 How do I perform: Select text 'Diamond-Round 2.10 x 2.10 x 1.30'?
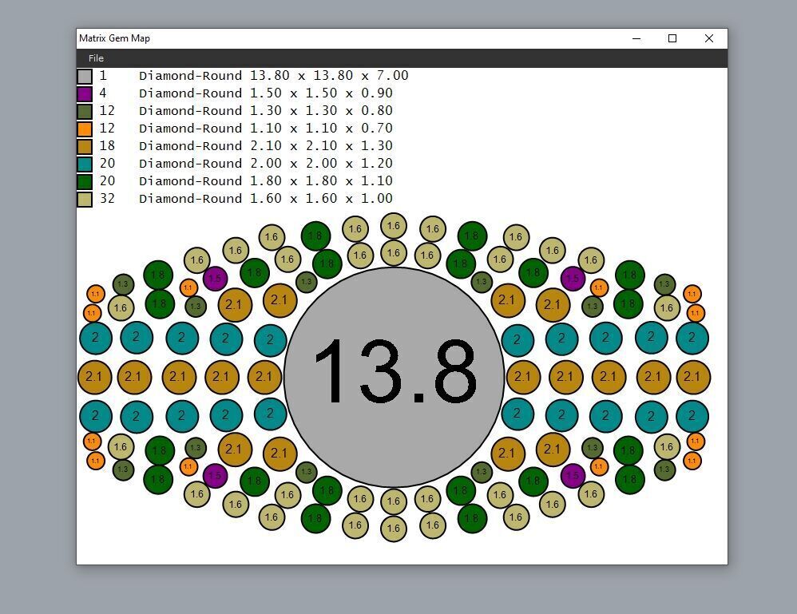point(266,146)
